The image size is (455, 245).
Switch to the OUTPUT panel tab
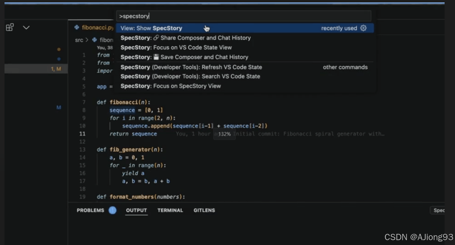click(x=136, y=210)
